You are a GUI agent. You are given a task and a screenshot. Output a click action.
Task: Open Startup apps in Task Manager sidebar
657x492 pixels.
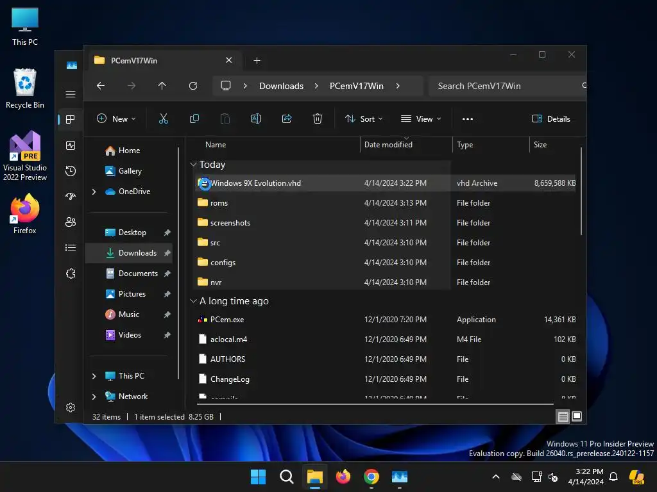(x=71, y=196)
